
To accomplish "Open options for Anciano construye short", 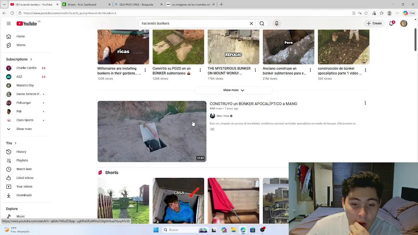I will [x=310, y=70].
